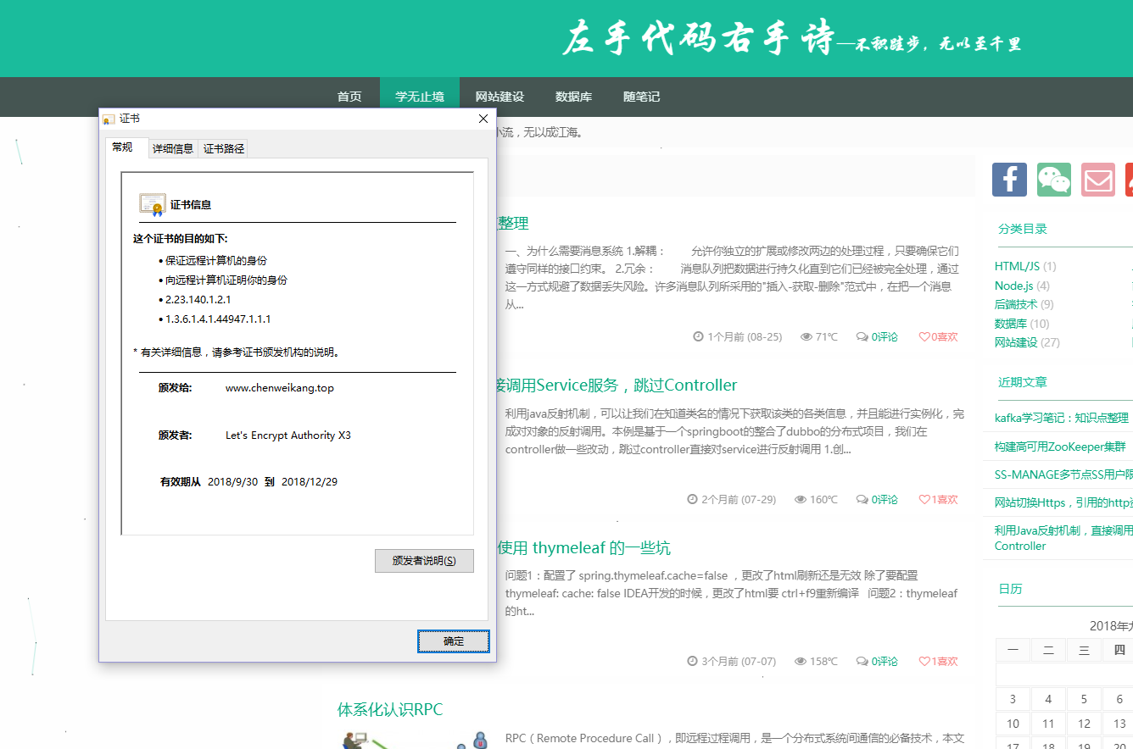Open recent post 构建高可用ZooKeeper集群
The width and height of the screenshot is (1133, 749).
pyautogui.click(x=1060, y=447)
